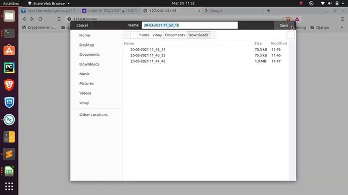Viewport: 348px width, 195px height.
Task: Click the file Name input field
Action: click(190, 25)
